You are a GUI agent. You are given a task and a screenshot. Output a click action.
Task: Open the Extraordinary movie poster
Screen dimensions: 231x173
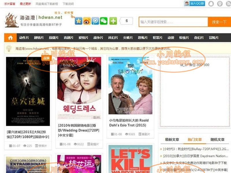[28, 165]
